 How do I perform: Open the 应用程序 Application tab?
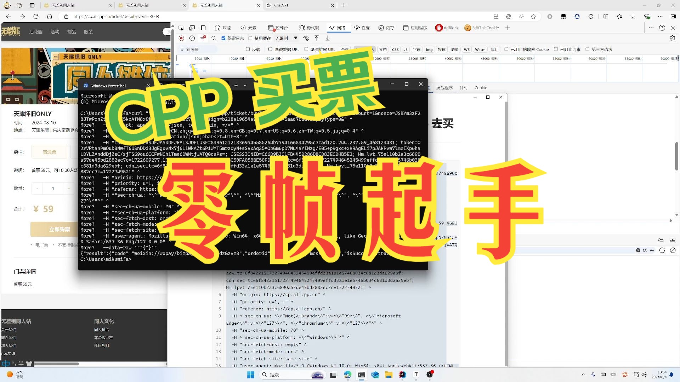click(415, 28)
